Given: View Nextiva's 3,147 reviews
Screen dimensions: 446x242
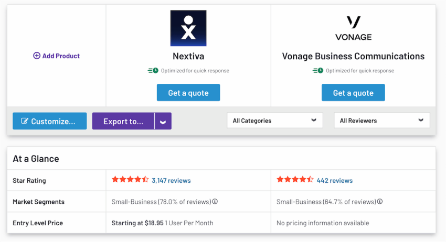Looking at the screenshot, I should point(171,180).
